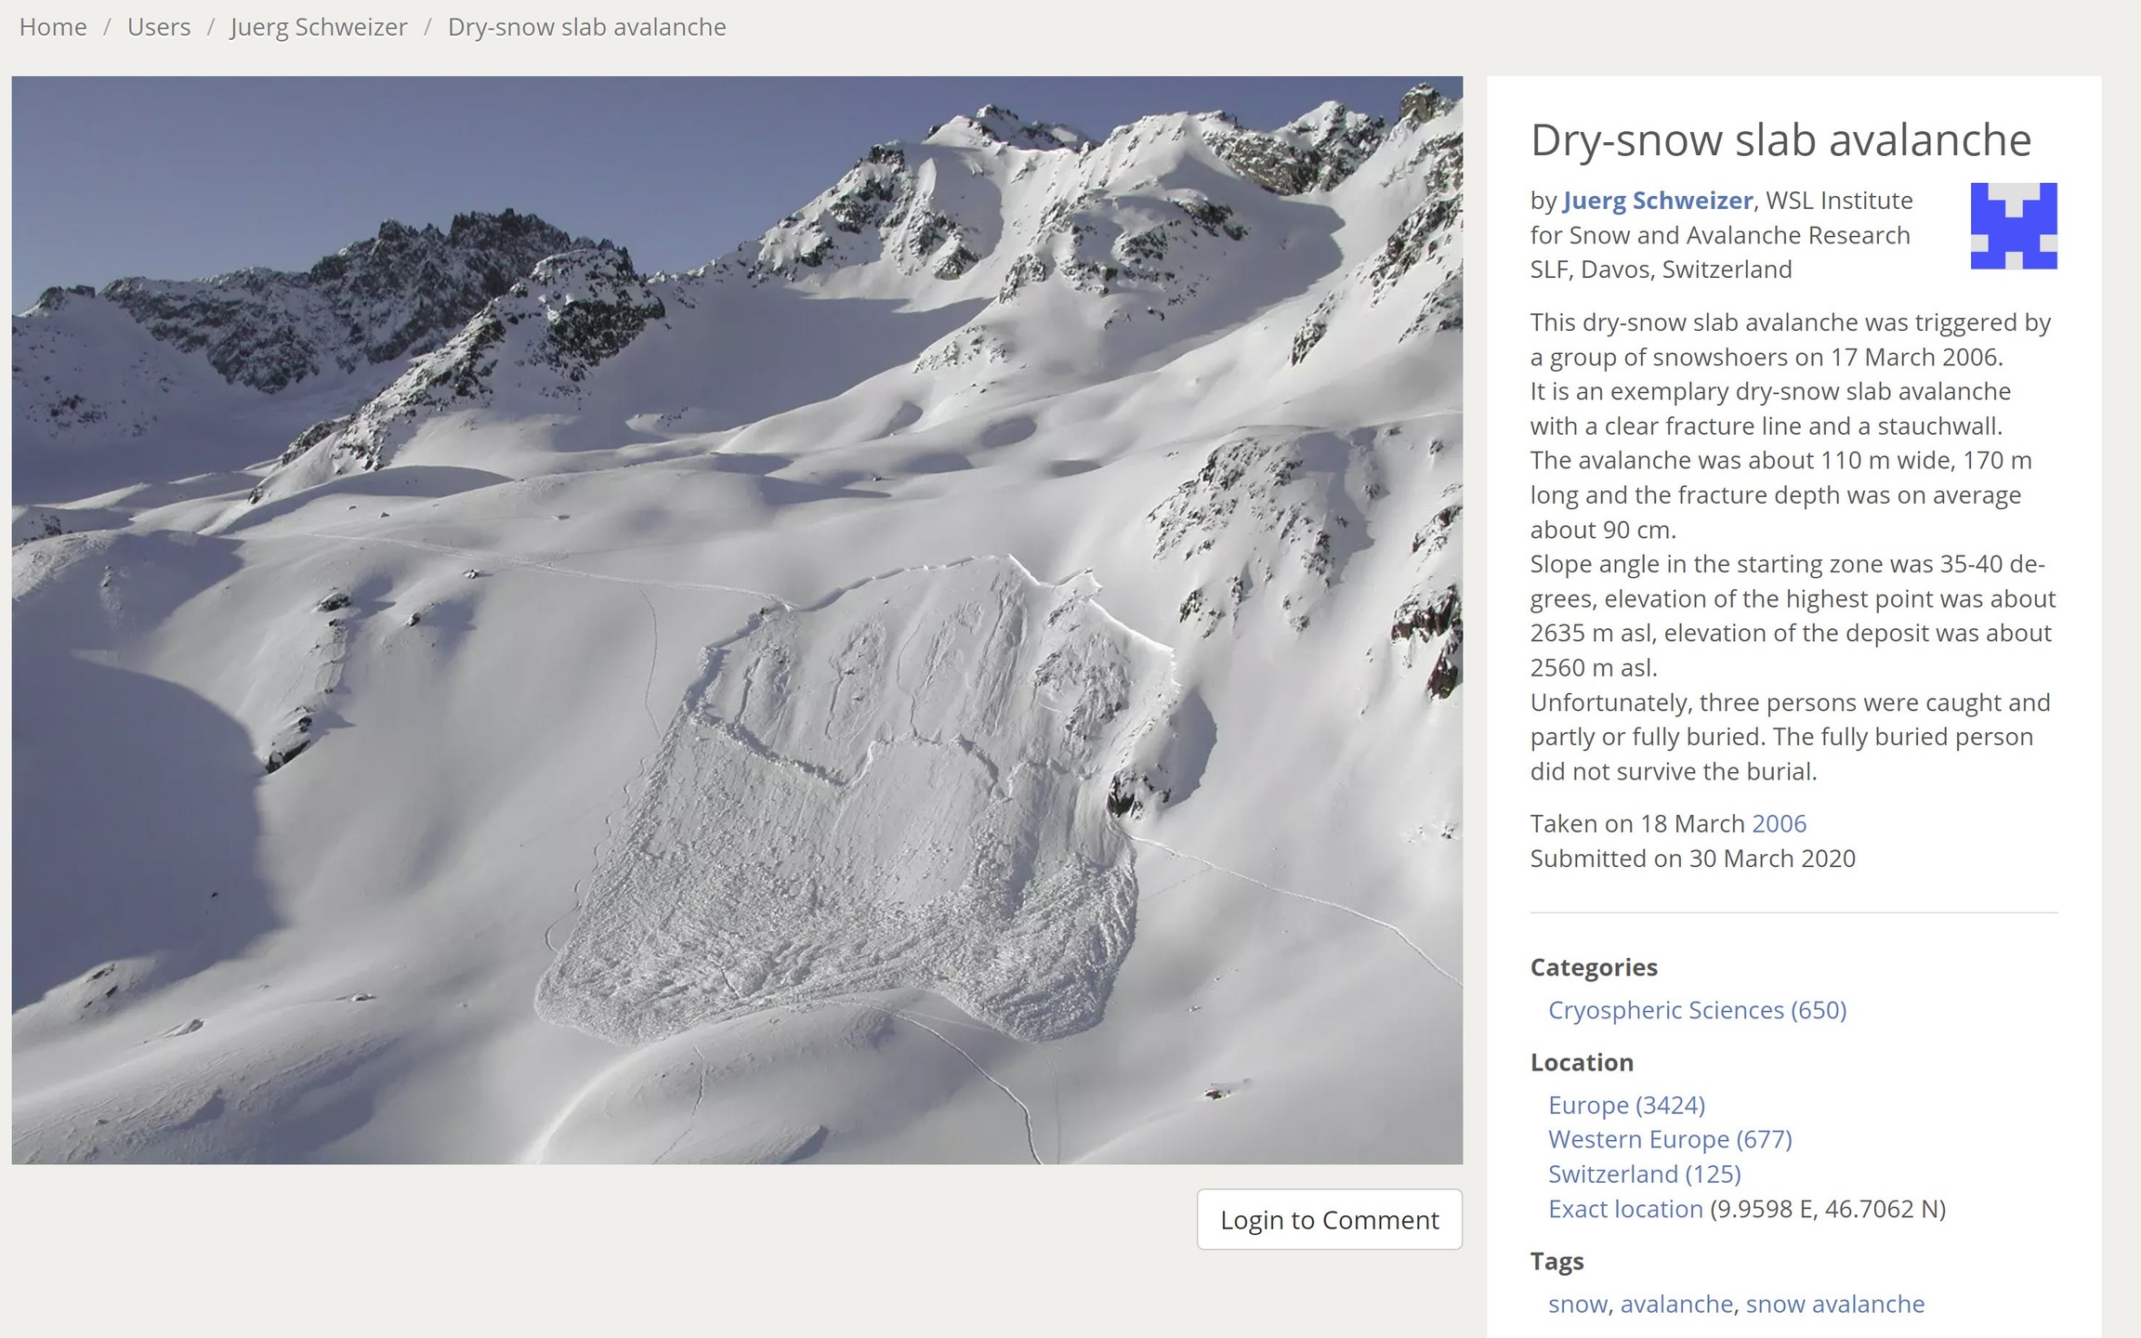Go to Juerg Schweizer breadcrumb
Screen dimensions: 2141x1338
click(319, 27)
